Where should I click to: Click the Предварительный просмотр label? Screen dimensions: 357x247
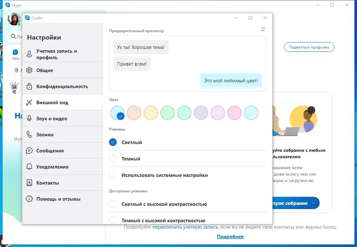(136, 31)
